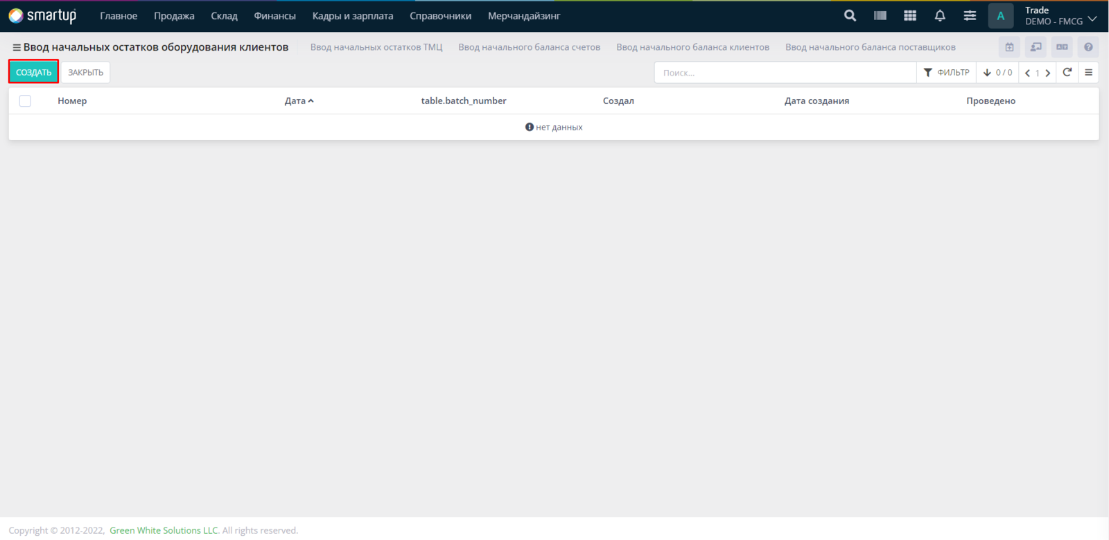Click the 0 / 0 load-more arrow
Image resolution: width=1109 pixels, height=540 pixels.
[997, 72]
